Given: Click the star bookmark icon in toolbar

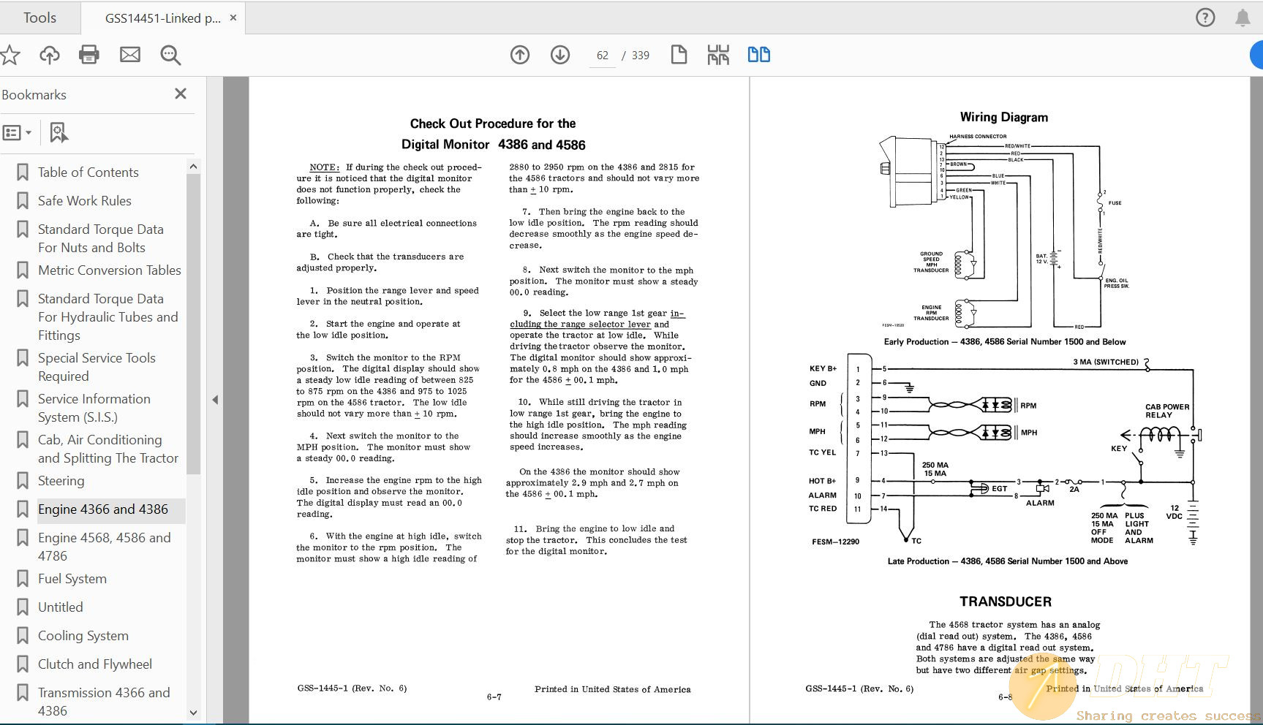Looking at the screenshot, I should [10, 55].
